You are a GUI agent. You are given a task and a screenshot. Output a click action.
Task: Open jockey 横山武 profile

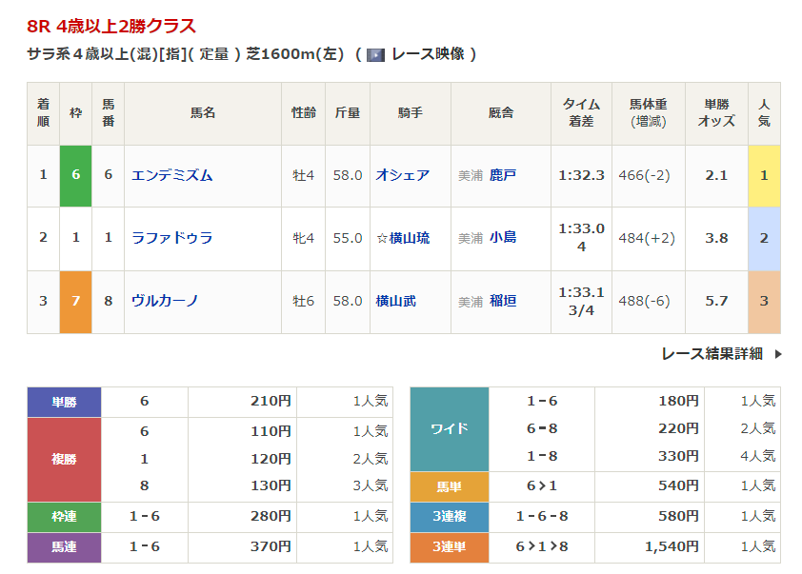pos(396,301)
